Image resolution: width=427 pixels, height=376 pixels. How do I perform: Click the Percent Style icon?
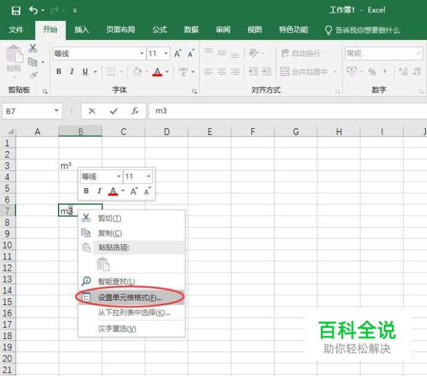click(372, 72)
